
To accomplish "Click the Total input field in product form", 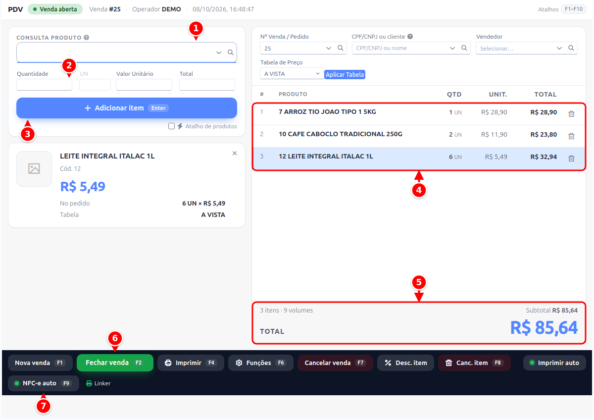I will [207, 85].
